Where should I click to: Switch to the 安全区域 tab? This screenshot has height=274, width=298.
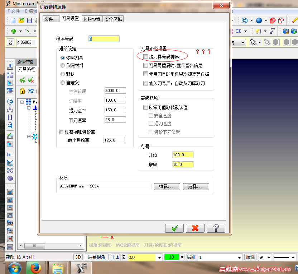point(113,19)
